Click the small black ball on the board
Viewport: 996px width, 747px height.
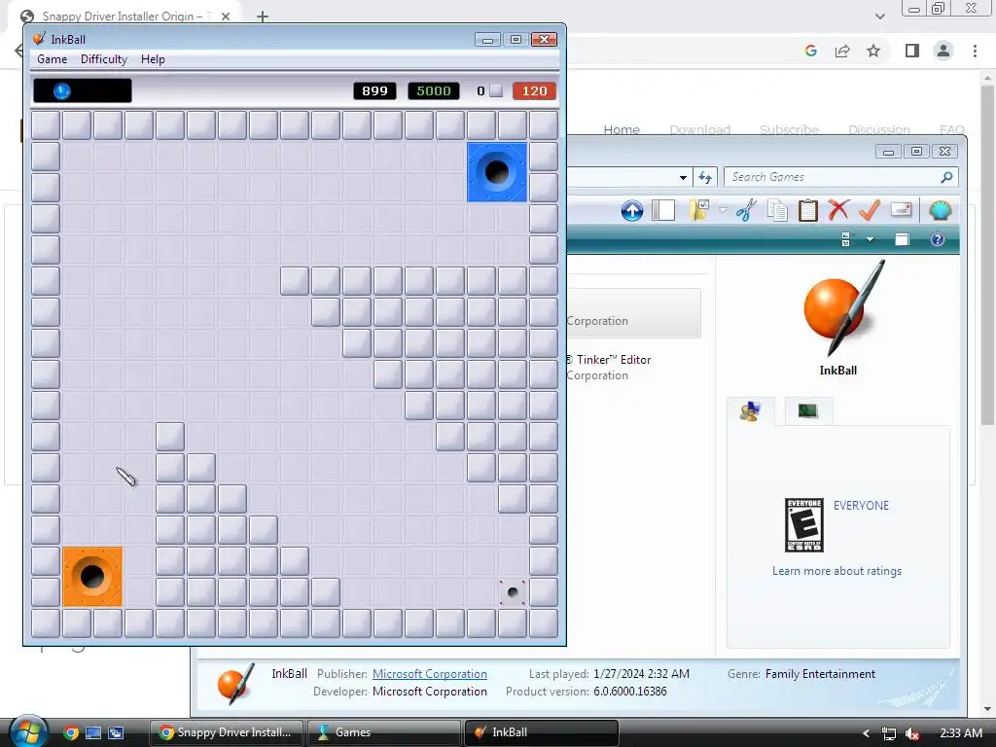pyautogui.click(x=513, y=592)
